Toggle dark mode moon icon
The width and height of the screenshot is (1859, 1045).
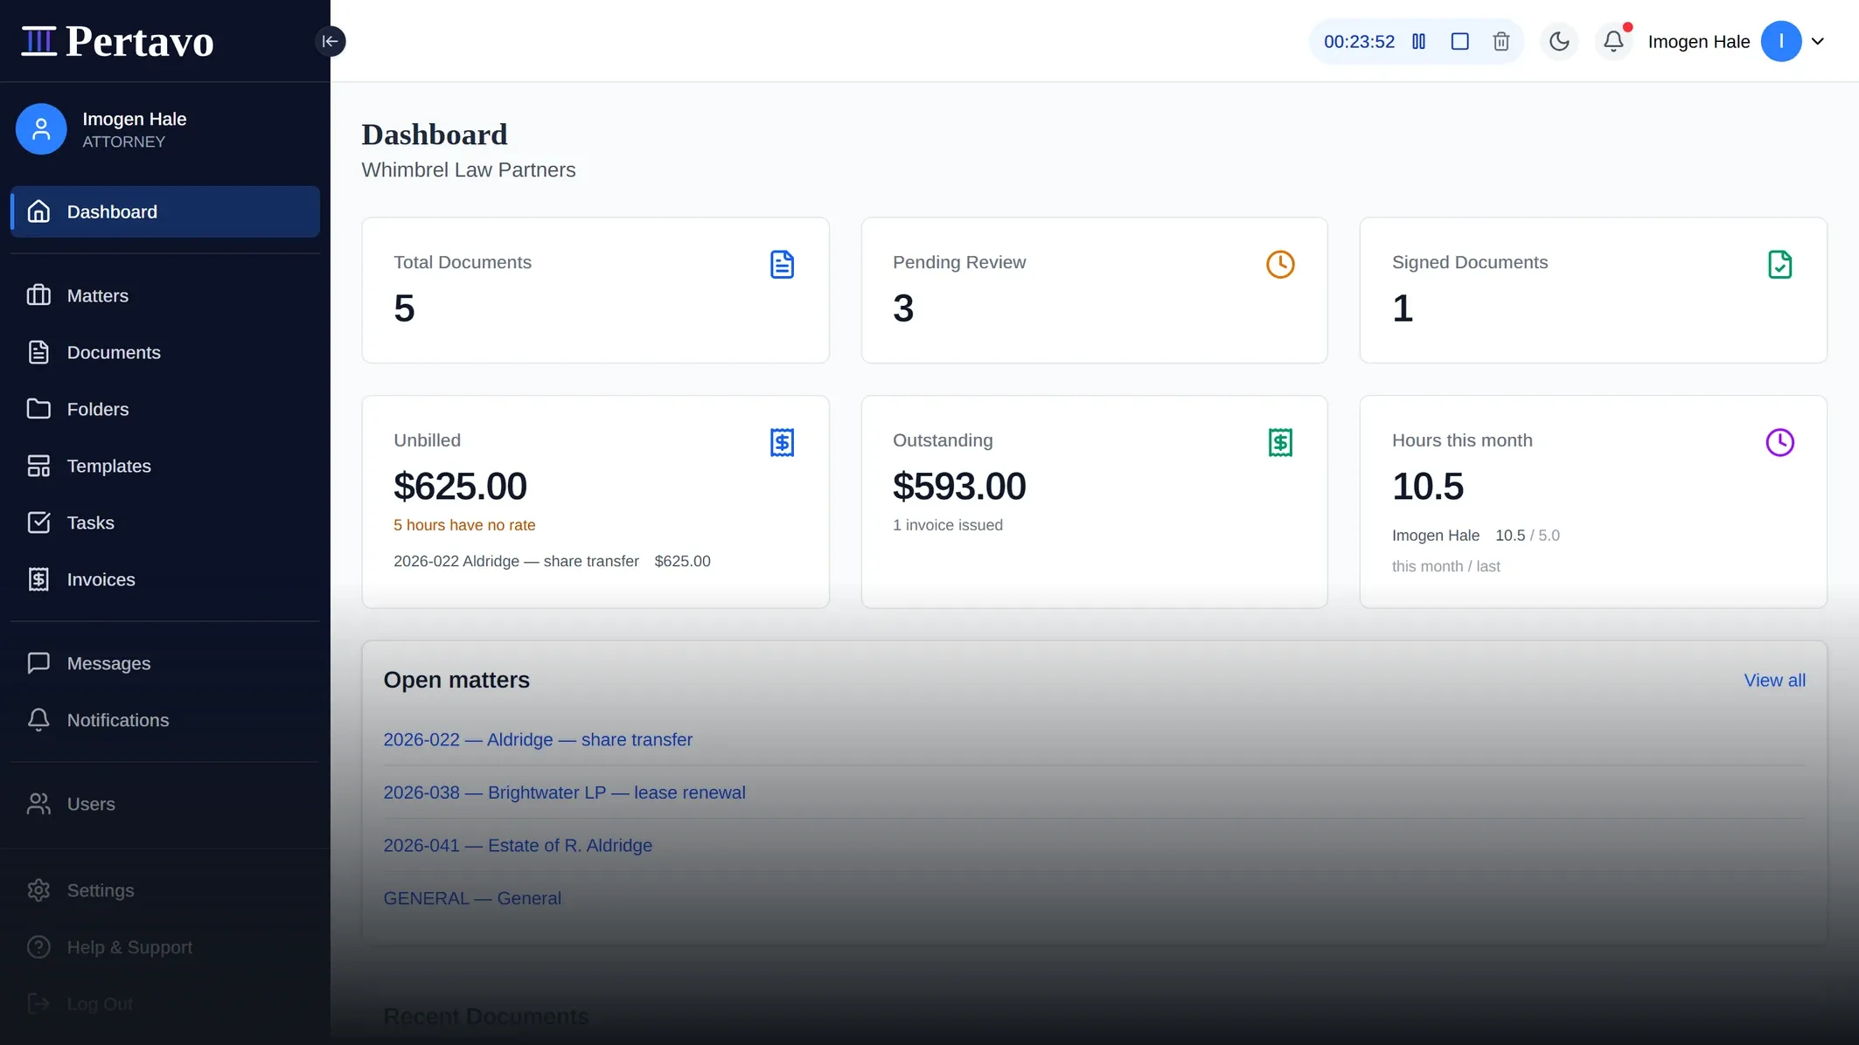click(1559, 41)
